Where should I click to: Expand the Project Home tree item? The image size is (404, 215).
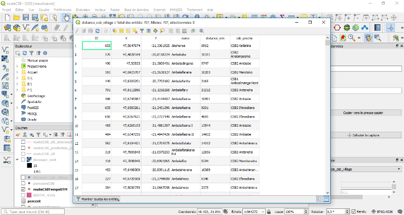pos(17,66)
